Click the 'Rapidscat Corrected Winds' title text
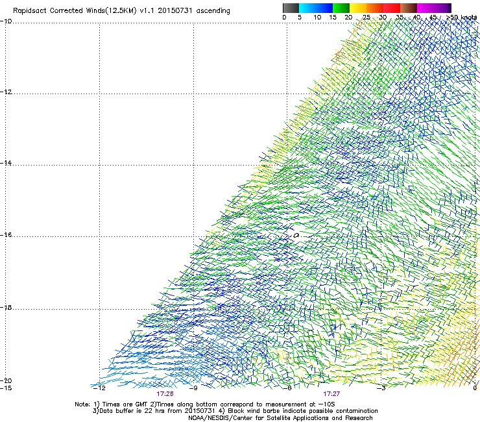This screenshot has width=480, height=422. point(75,11)
